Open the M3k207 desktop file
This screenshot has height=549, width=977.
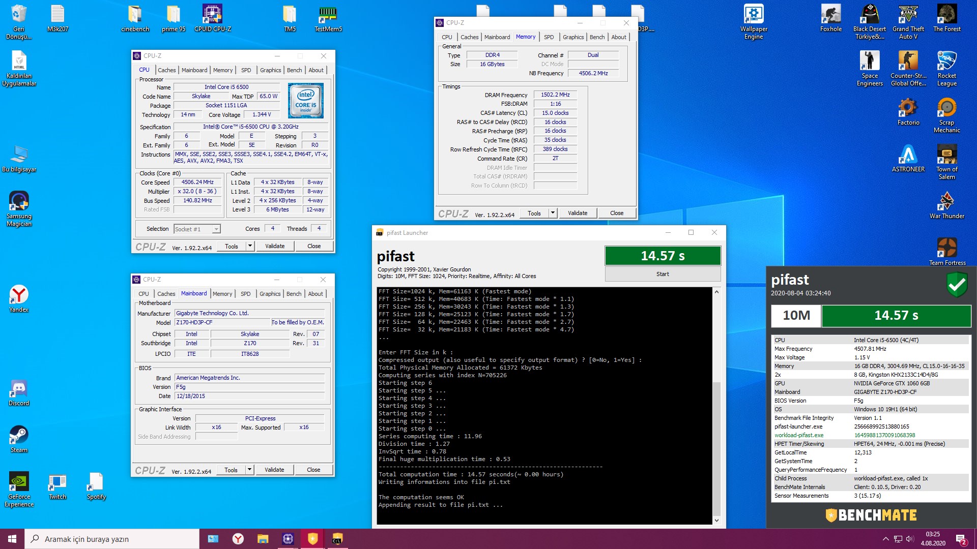pos(58,18)
